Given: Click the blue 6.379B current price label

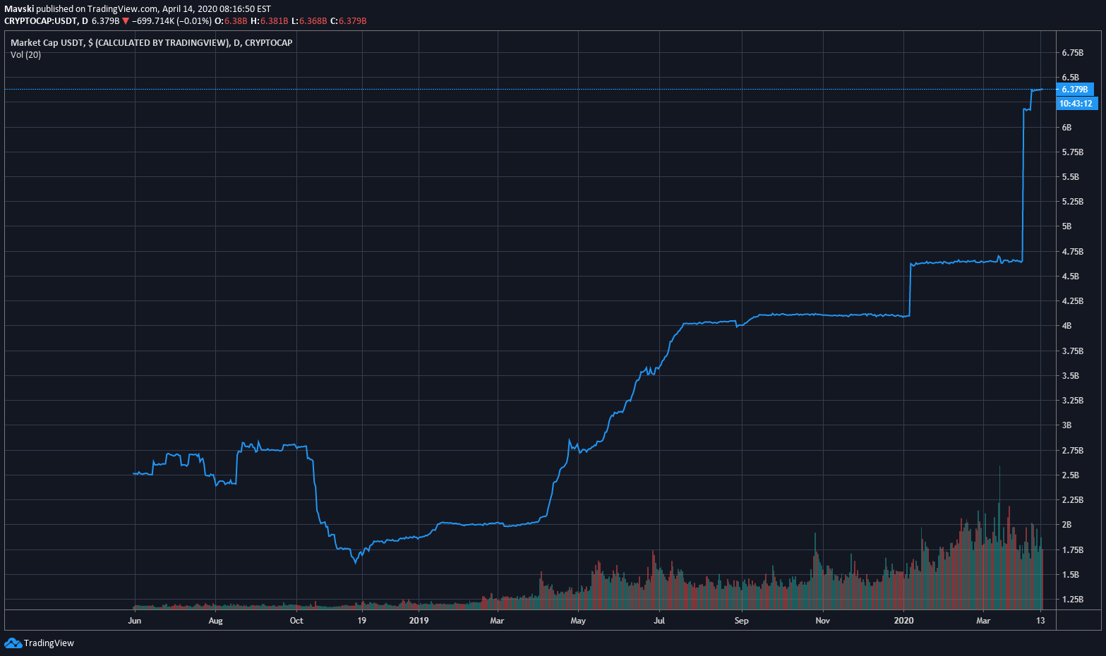Looking at the screenshot, I should 1076,89.
